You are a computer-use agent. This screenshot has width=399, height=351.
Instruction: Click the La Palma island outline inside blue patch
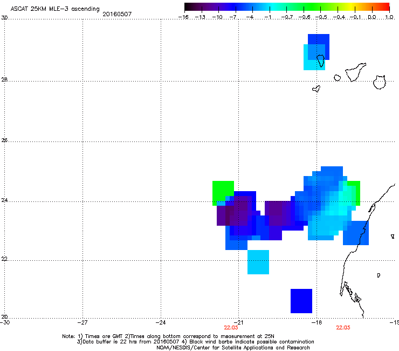[321, 60]
